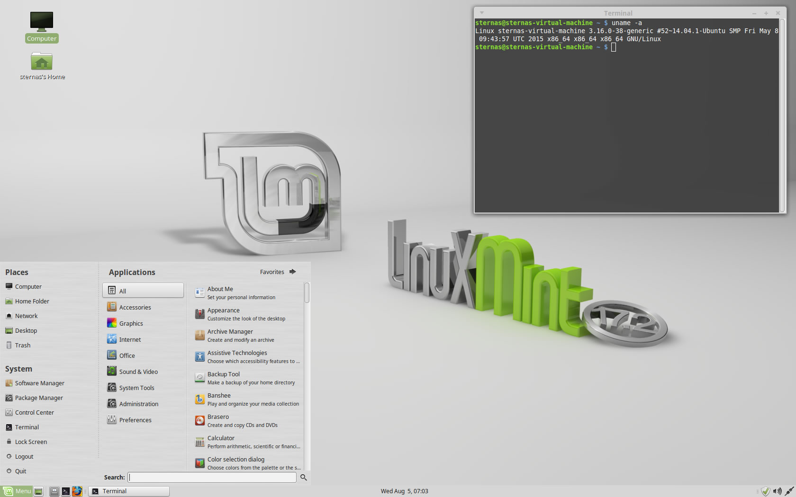Open the network connection tray icon
Viewport: 796px width, 497px height.
click(789, 491)
